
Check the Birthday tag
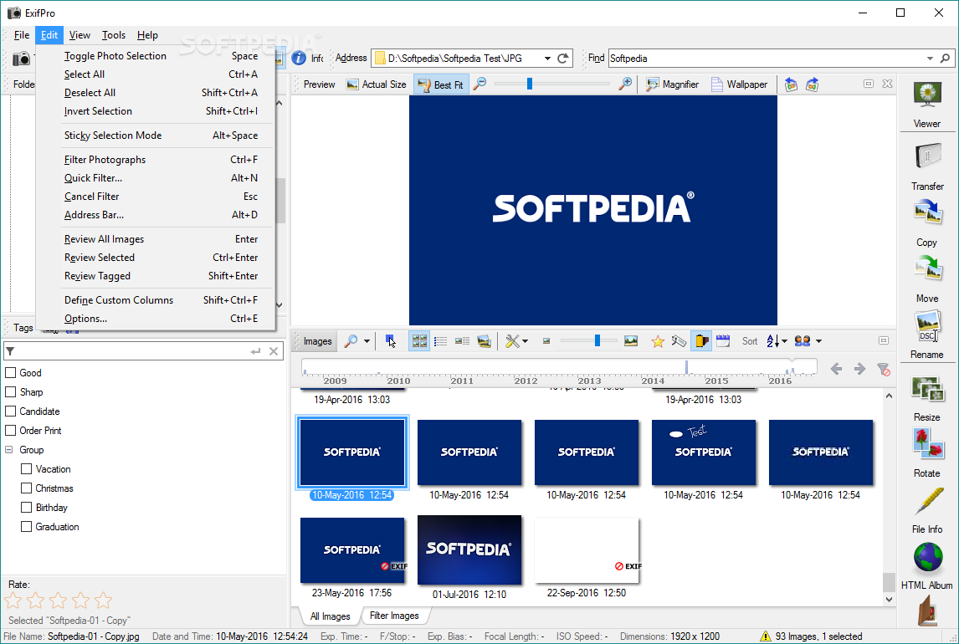[x=26, y=507]
